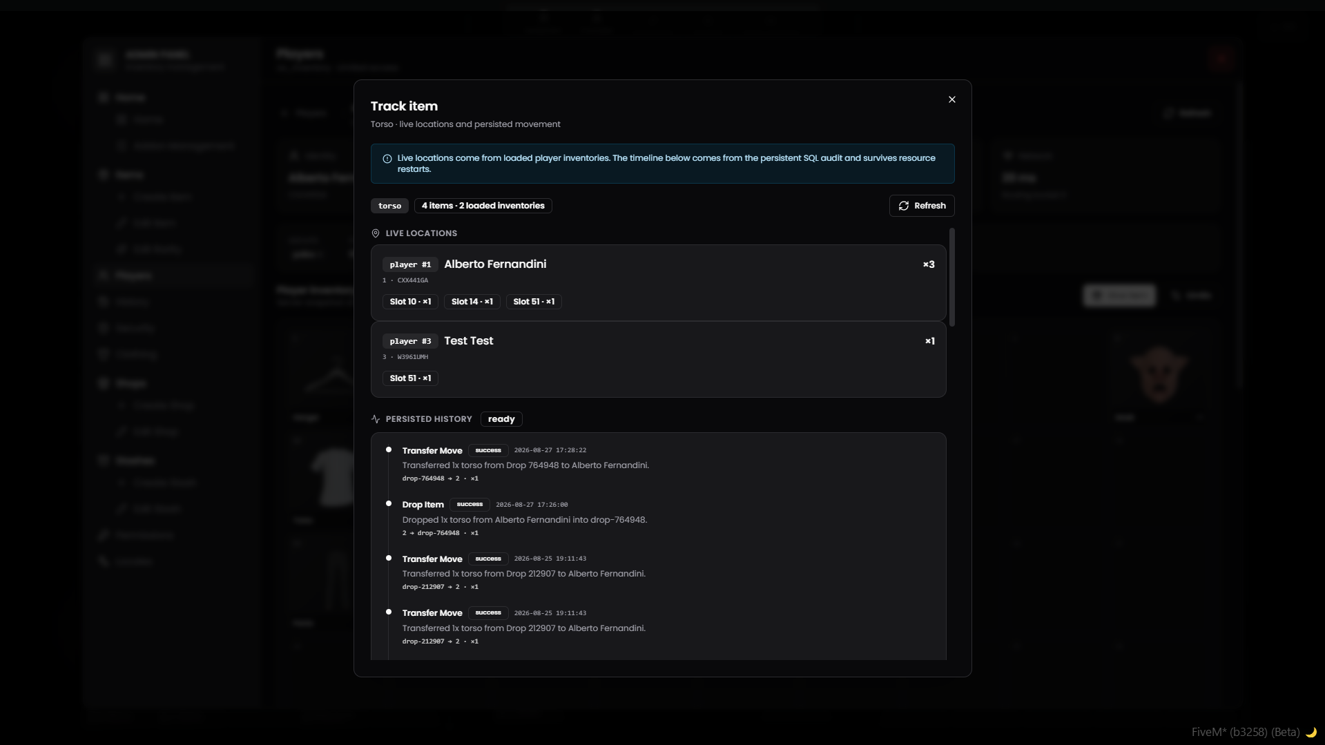Click Slot 14 · ×1 chip

pyautogui.click(x=472, y=302)
